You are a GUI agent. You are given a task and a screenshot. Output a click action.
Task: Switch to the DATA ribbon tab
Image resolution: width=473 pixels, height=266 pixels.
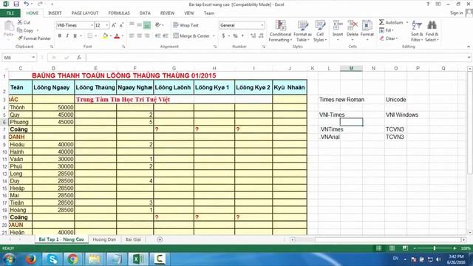pyautogui.click(x=145, y=13)
